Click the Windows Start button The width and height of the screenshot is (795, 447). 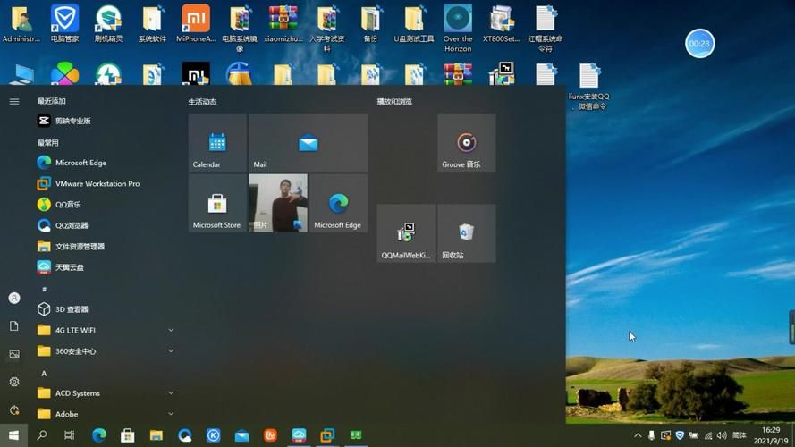pyautogui.click(x=13, y=435)
